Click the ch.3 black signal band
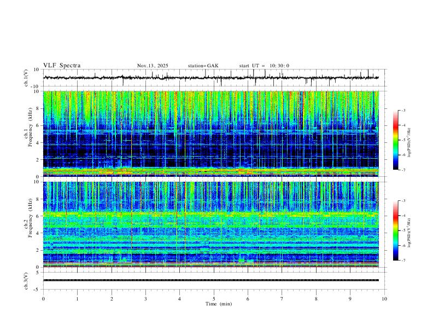The width and height of the screenshot is (433, 335). [x=211, y=280]
